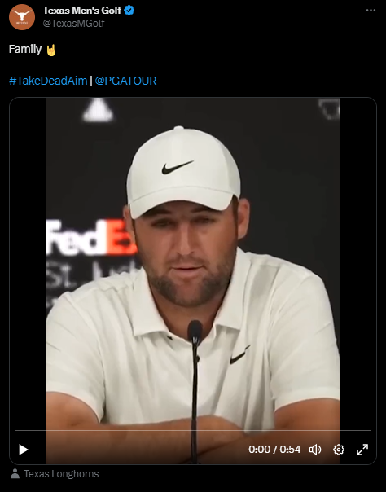Open the Texas Men's Golf display name

coord(81,11)
